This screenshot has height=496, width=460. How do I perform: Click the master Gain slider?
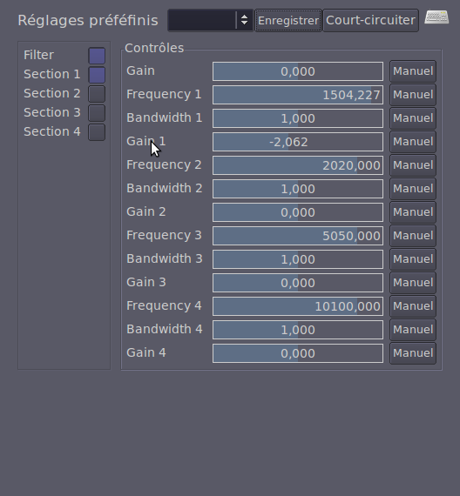[298, 71]
